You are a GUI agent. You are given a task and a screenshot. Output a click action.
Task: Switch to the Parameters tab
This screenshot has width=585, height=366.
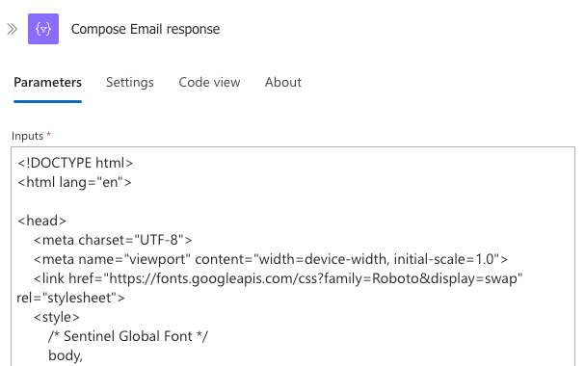click(x=48, y=83)
